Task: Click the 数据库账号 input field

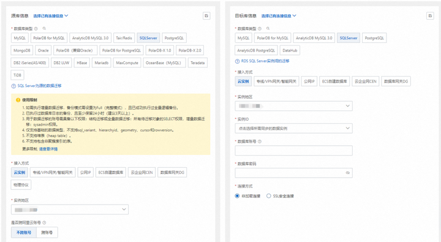Action: 293,151
